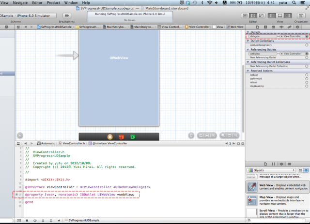The width and height of the screenshot is (310, 224).
Task: Open Spotlight search in menu bar
Action: click(294, 2)
